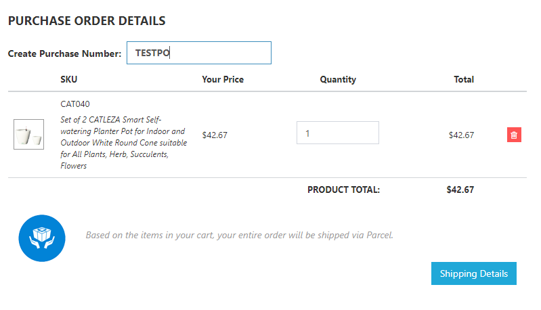Click the shipped via Parcel notice text
Screen dimensions: 541x310
pos(239,236)
